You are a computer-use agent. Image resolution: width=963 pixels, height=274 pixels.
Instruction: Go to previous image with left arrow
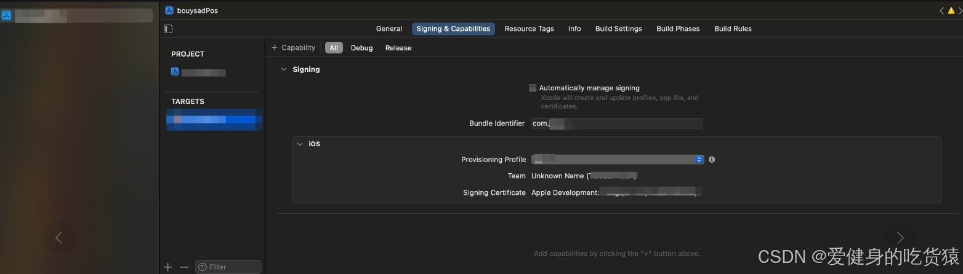(x=59, y=238)
